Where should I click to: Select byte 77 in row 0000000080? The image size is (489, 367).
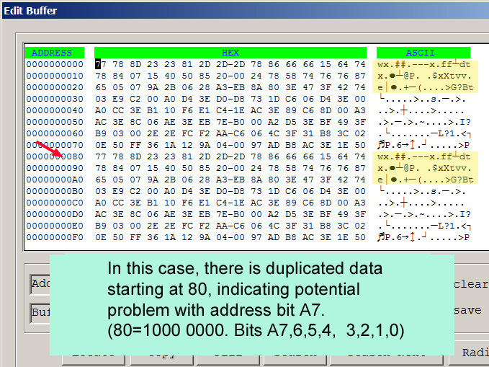tap(100, 156)
